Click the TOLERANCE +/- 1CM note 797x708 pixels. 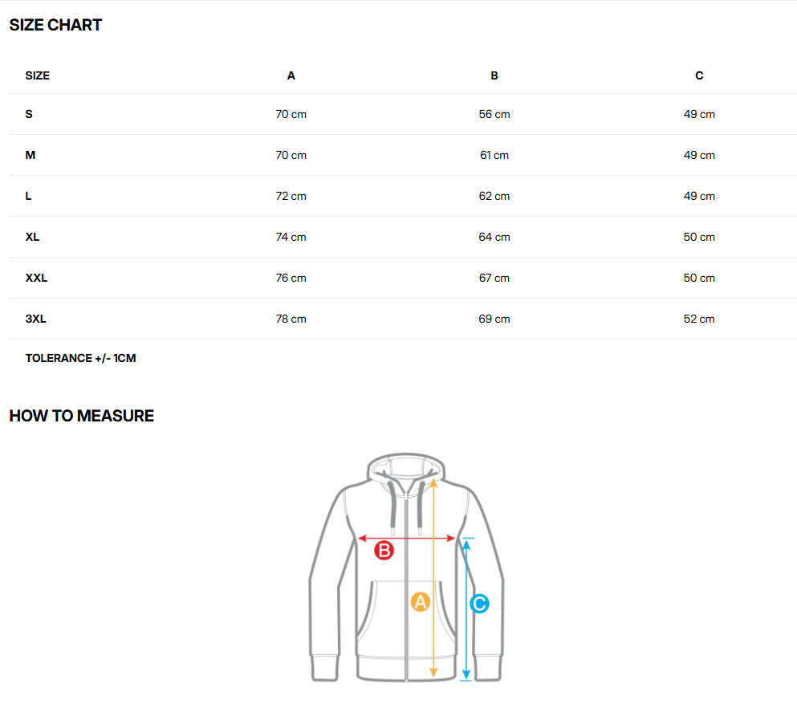point(80,358)
